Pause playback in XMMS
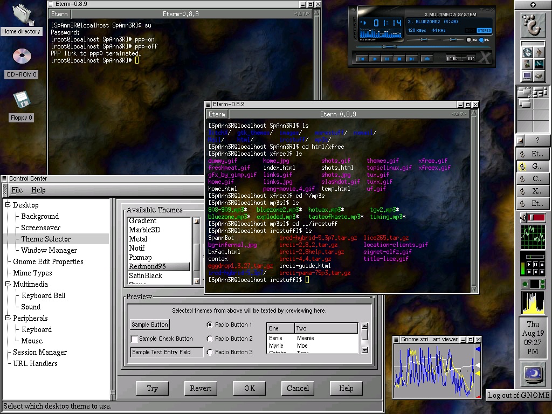This screenshot has height=414, width=552. [x=387, y=58]
